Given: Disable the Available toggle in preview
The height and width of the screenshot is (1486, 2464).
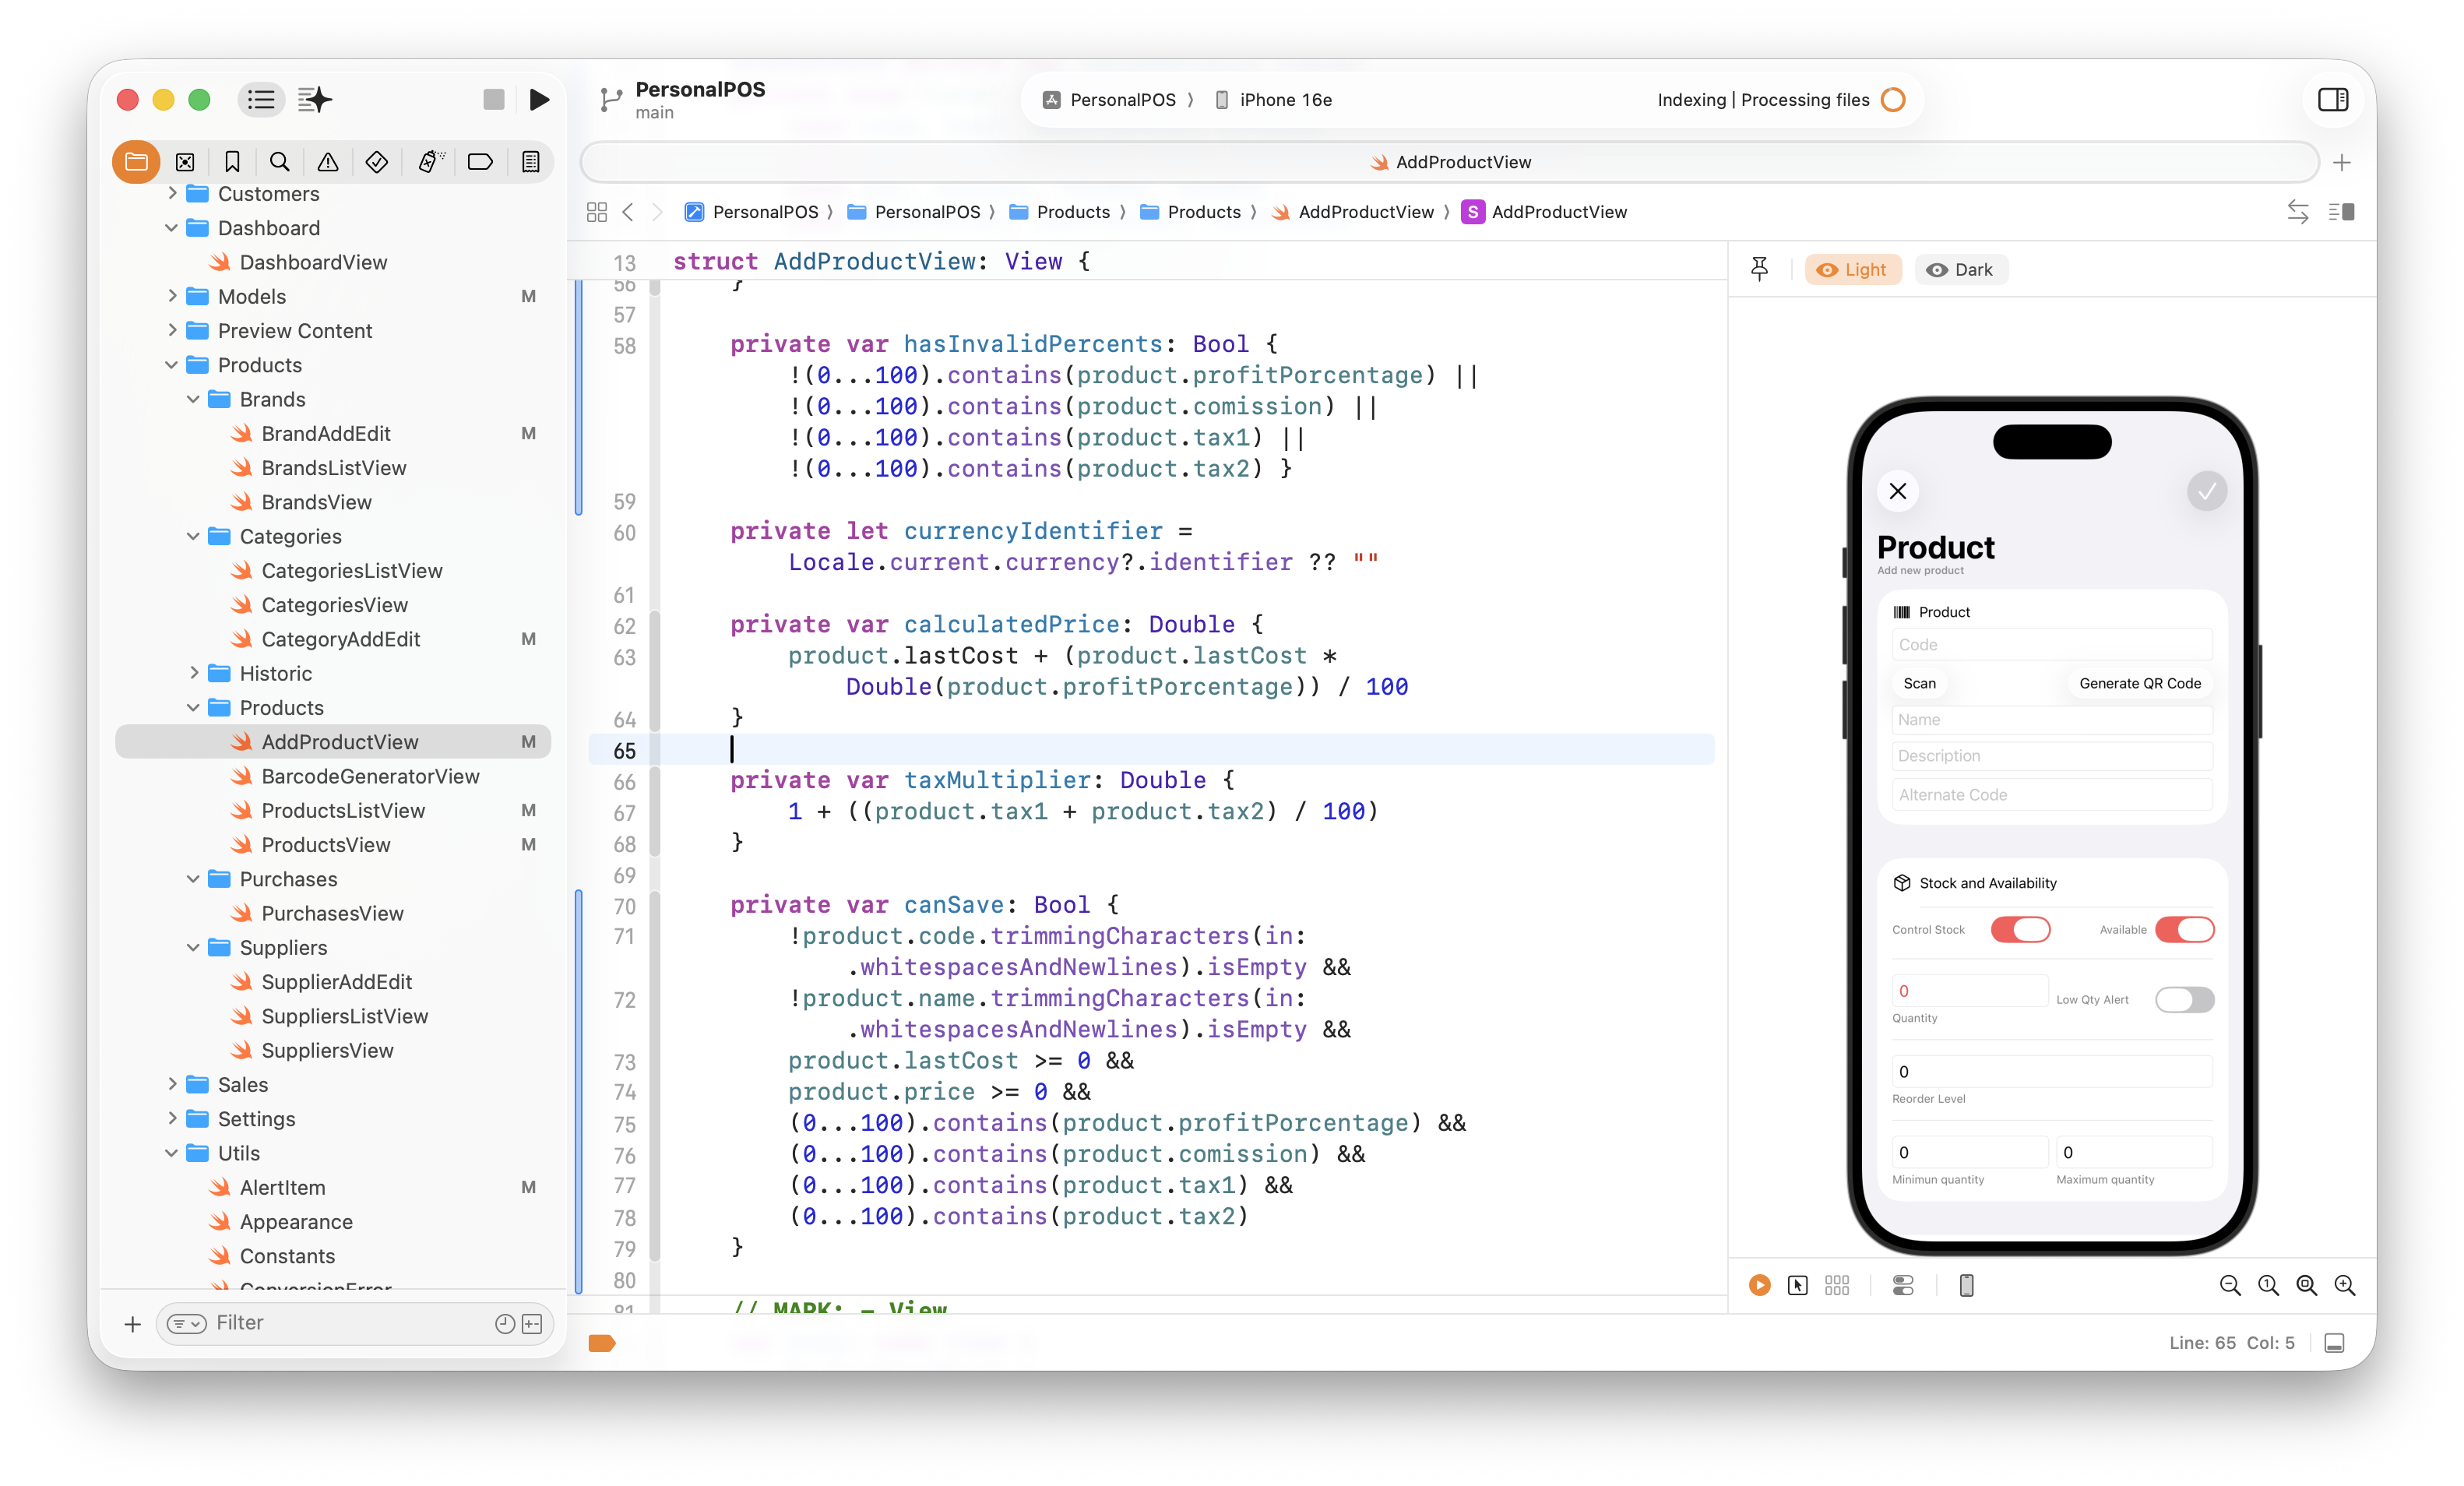Looking at the screenshot, I should 2186,929.
